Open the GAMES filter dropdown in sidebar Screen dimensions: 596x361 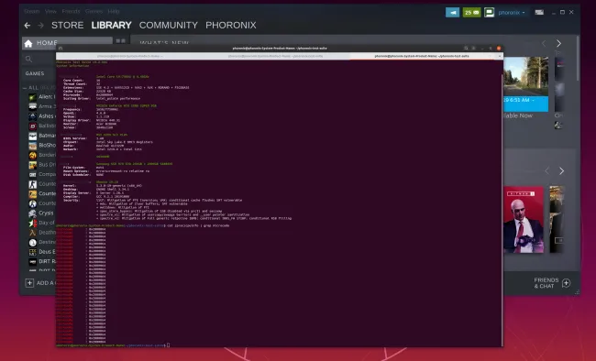(35, 73)
